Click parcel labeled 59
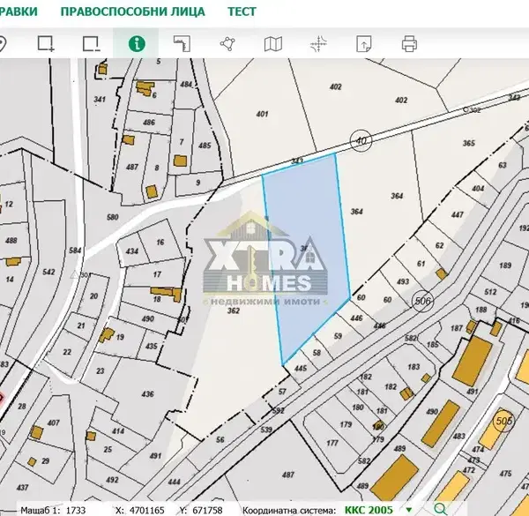 (x=338, y=336)
